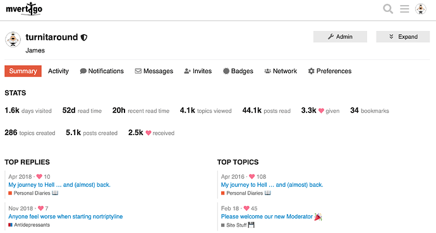Viewport: 436px width, 233px height.
Task: Open 'Anyone feel worse when starting nortriptyline' reply
Action: [66, 217]
